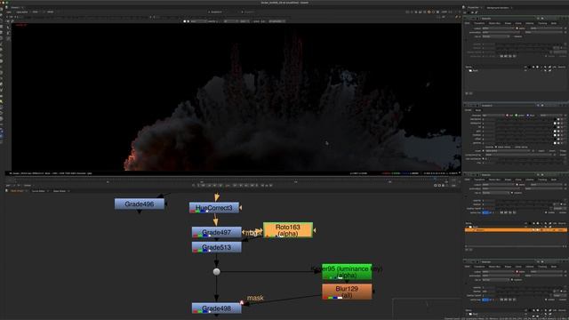Select the orange highlighted shape row
569x320 pixels.
[x=516, y=230]
